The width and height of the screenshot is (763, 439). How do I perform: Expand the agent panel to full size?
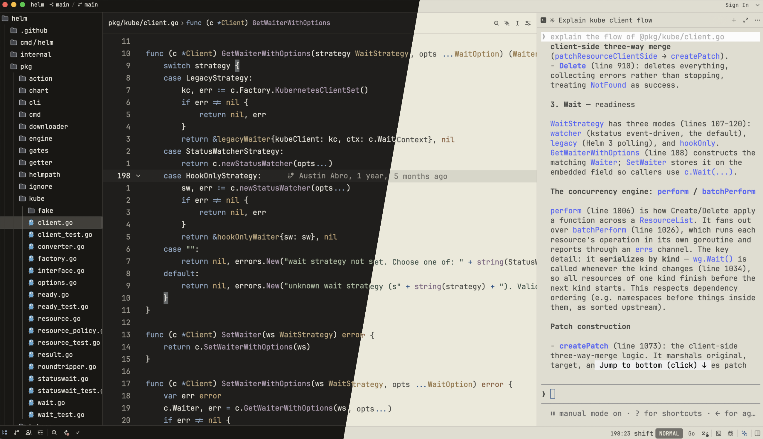[x=745, y=20]
